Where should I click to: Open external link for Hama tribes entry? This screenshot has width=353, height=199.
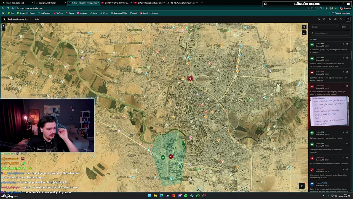pos(347,58)
